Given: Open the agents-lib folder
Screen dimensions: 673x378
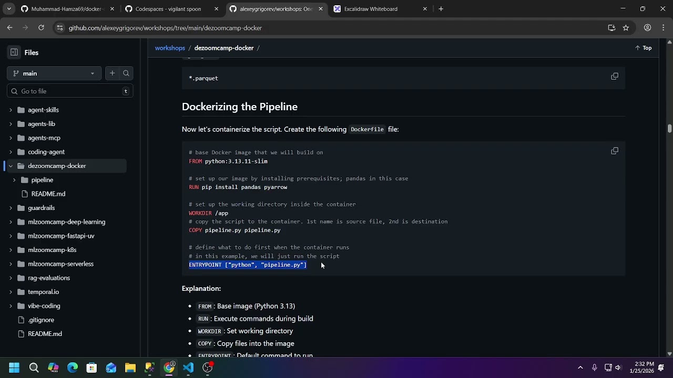Looking at the screenshot, I should click(42, 124).
